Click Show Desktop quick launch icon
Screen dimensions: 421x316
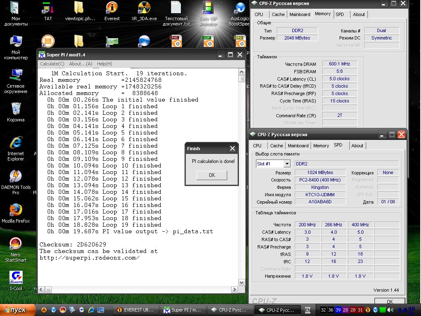coord(101,310)
